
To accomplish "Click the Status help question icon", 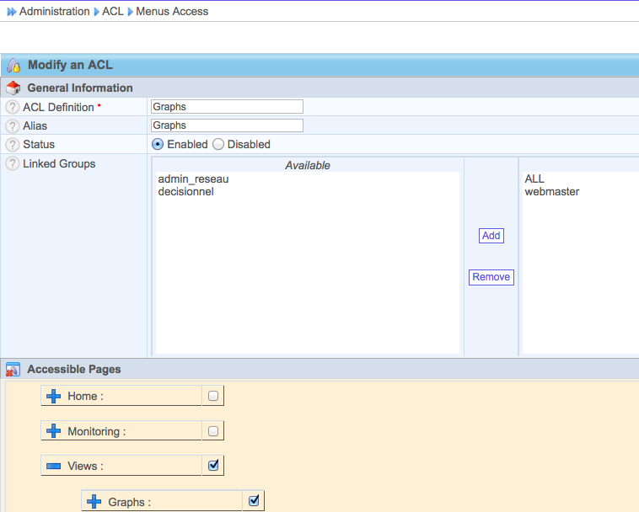I will [13, 144].
